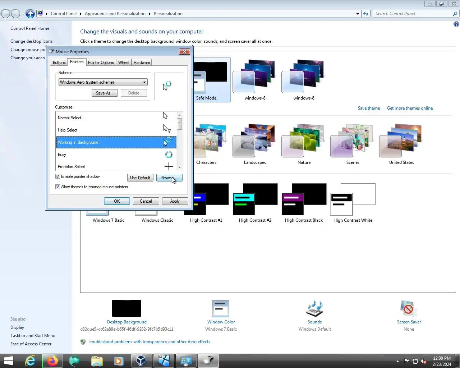
Task: Switch to the Pointers tab
Action: click(77, 62)
